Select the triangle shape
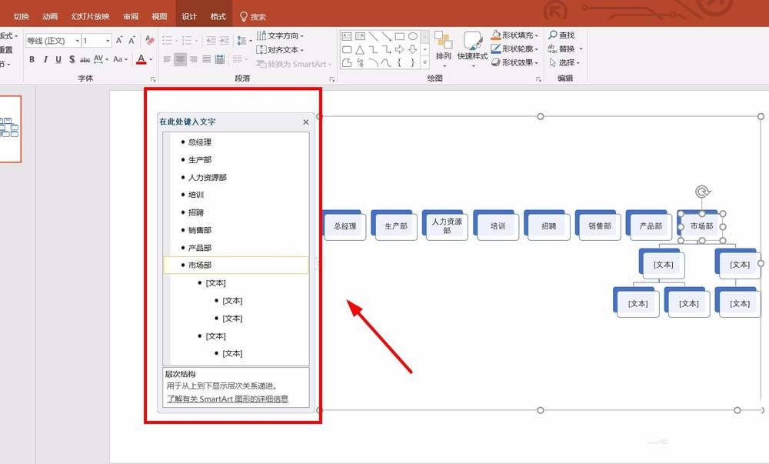The height and width of the screenshot is (464, 769). point(360,49)
